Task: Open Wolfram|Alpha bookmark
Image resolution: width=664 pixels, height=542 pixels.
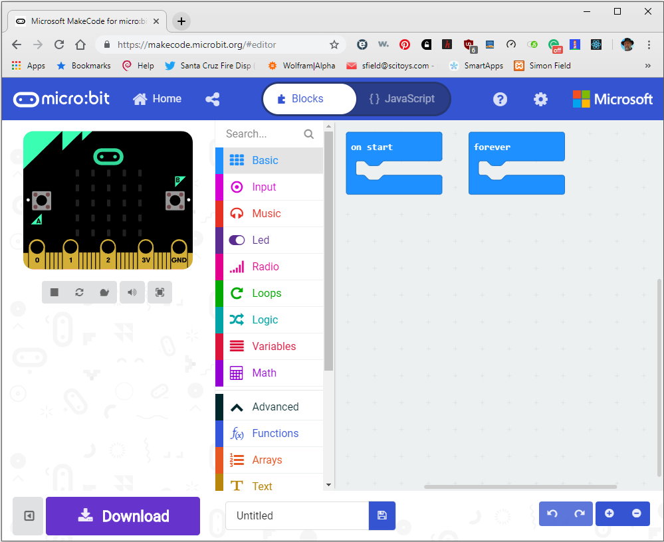Action: coord(302,66)
